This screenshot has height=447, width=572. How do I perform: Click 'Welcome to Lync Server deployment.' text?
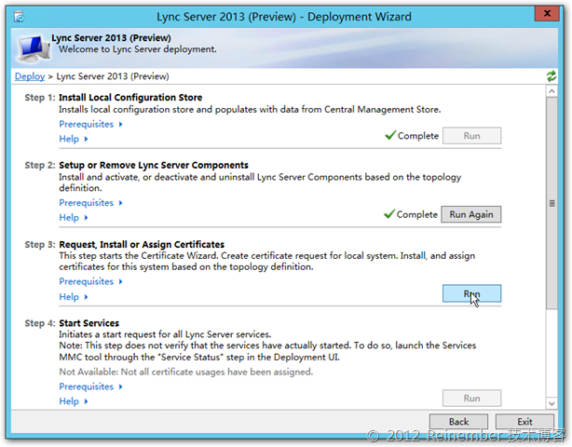pos(138,49)
